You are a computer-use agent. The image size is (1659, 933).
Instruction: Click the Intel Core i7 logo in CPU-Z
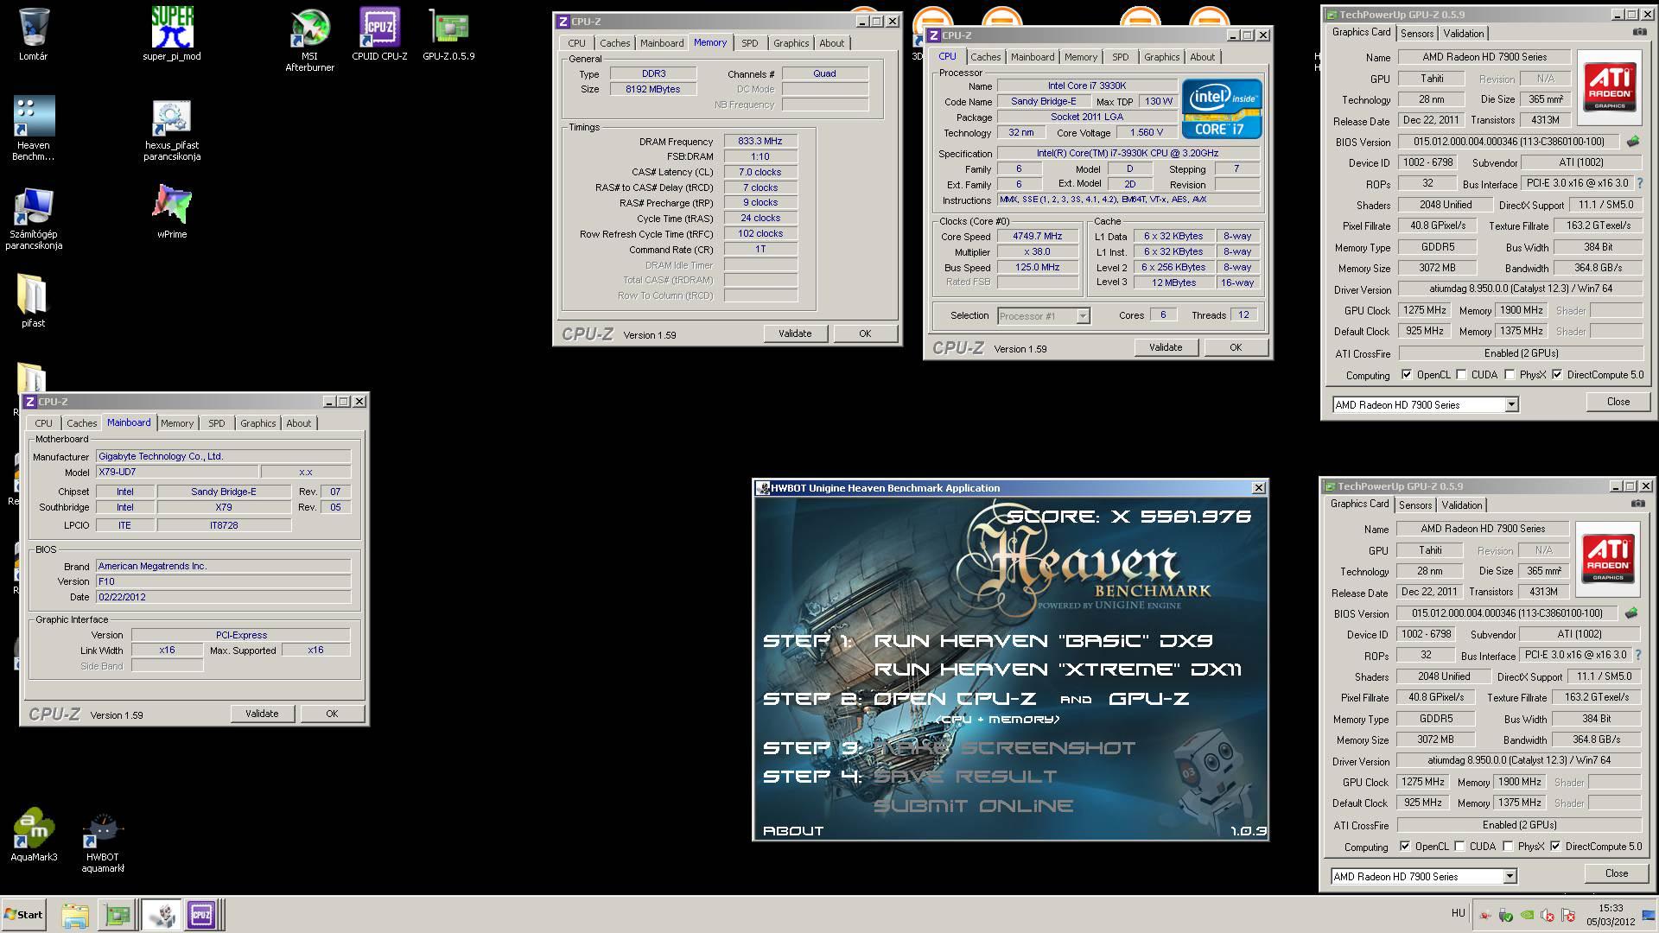[1222, 109]
